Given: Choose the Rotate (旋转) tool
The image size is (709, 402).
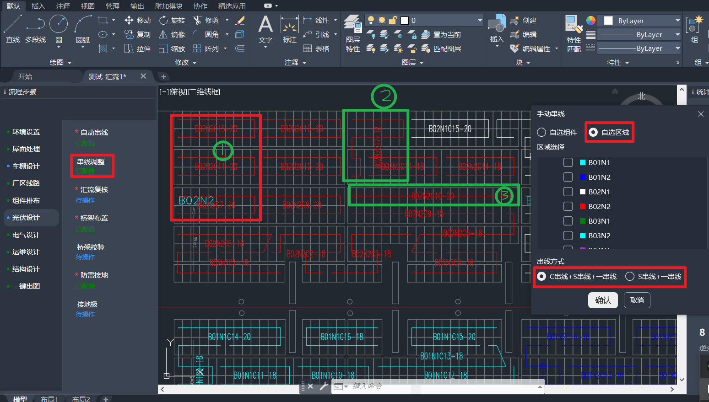Looking at the screenshot, I should tap(164, 21).
